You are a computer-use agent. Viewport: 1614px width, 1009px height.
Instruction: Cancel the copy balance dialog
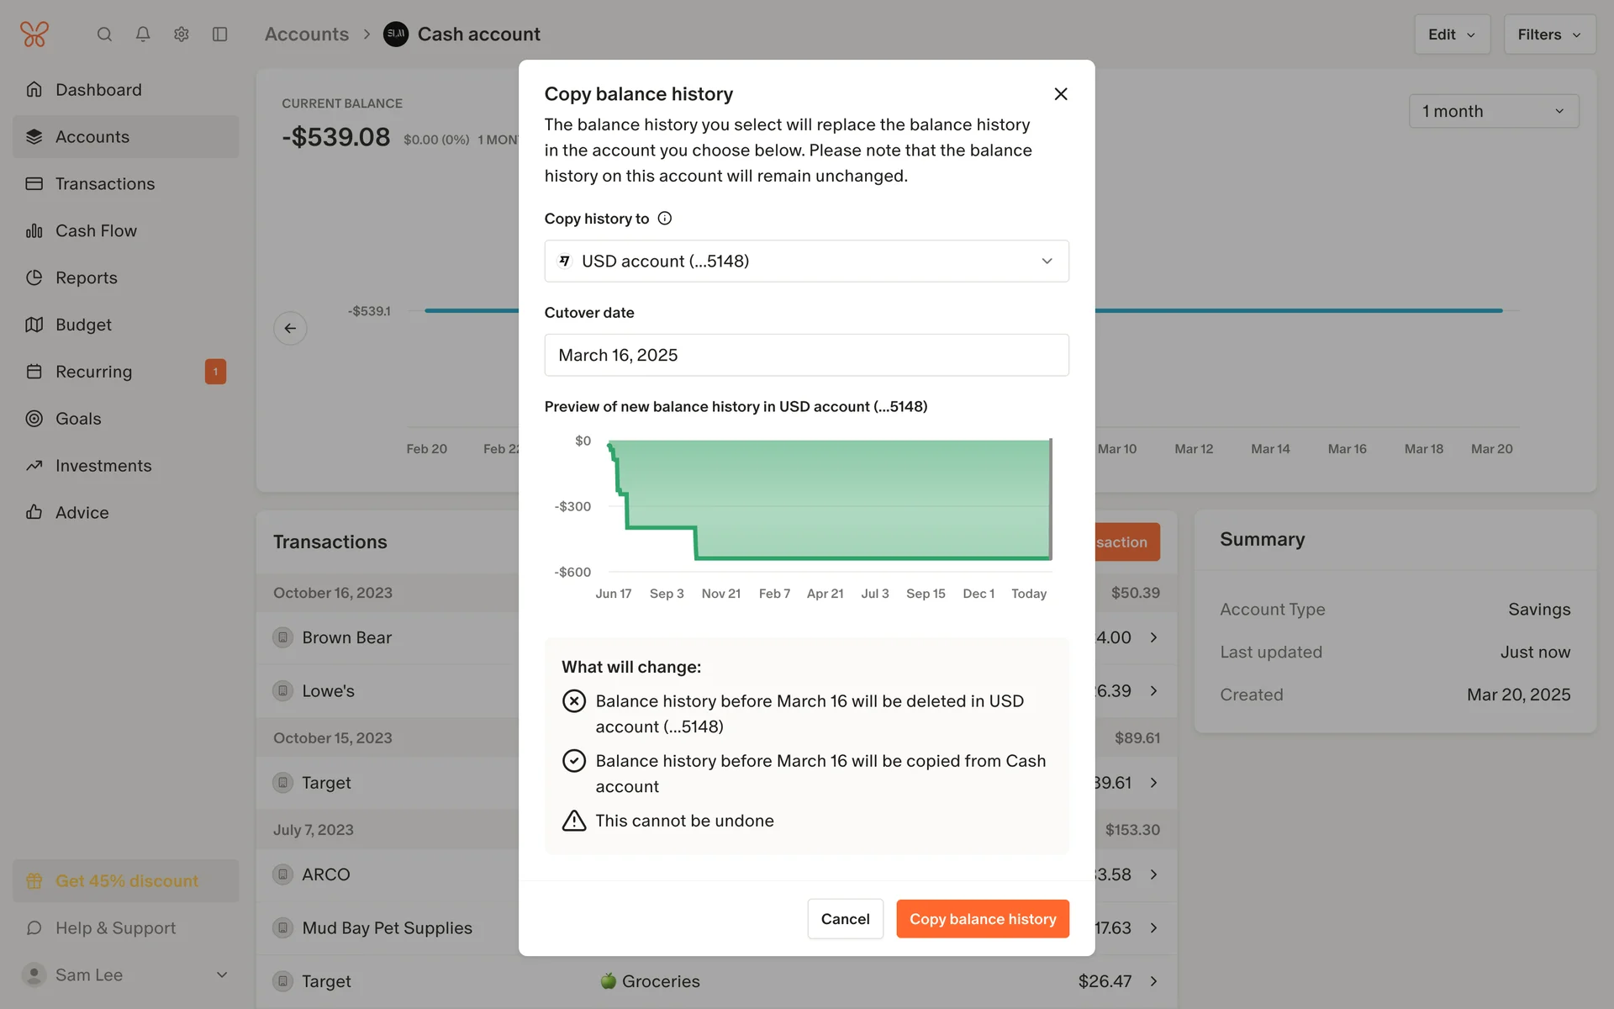click(845, 919)
